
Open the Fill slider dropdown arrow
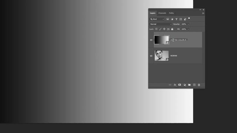point(188,29)
